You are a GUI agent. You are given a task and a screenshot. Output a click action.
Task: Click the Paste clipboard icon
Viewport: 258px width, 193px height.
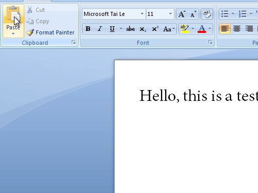13,14
